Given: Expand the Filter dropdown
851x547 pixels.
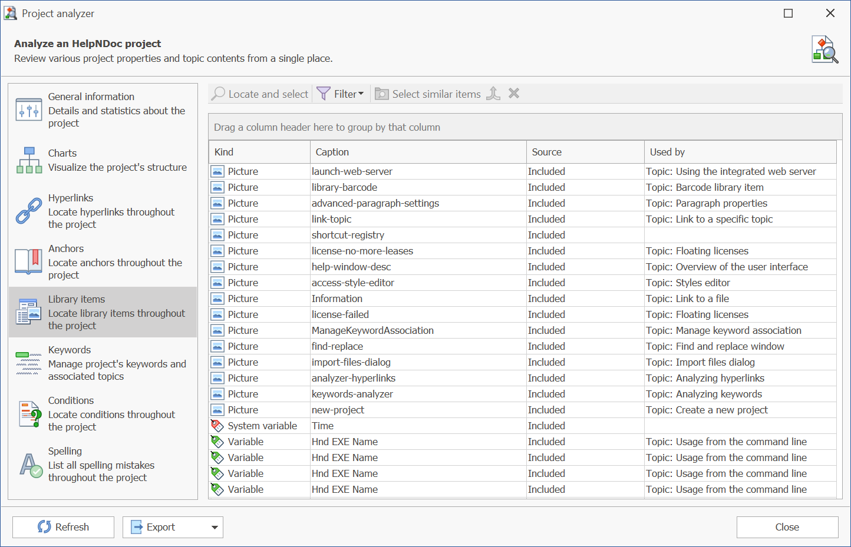Looking at the screenshot, I should [341, 94].
